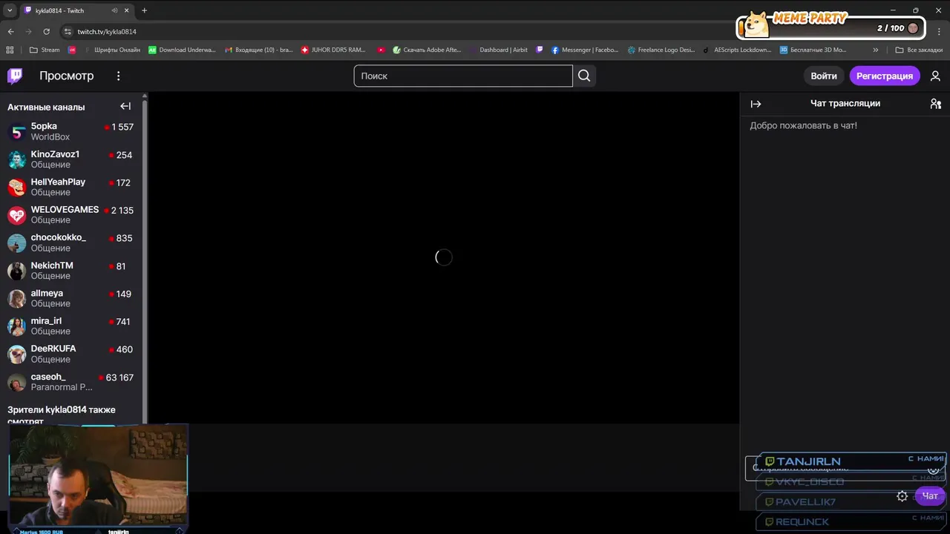950x534 pixels.
Task: Click KinoZavoz1 channel avatar
Action: [17, 159]
